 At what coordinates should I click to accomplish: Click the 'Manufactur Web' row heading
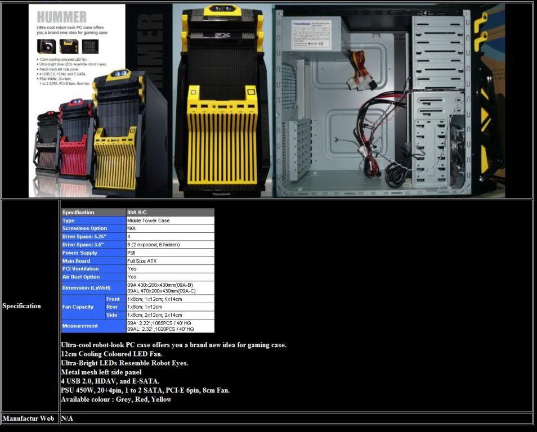click(28, 418)
